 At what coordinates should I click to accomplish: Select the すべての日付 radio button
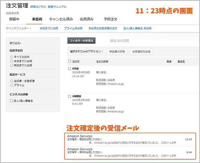click(11, 57)
